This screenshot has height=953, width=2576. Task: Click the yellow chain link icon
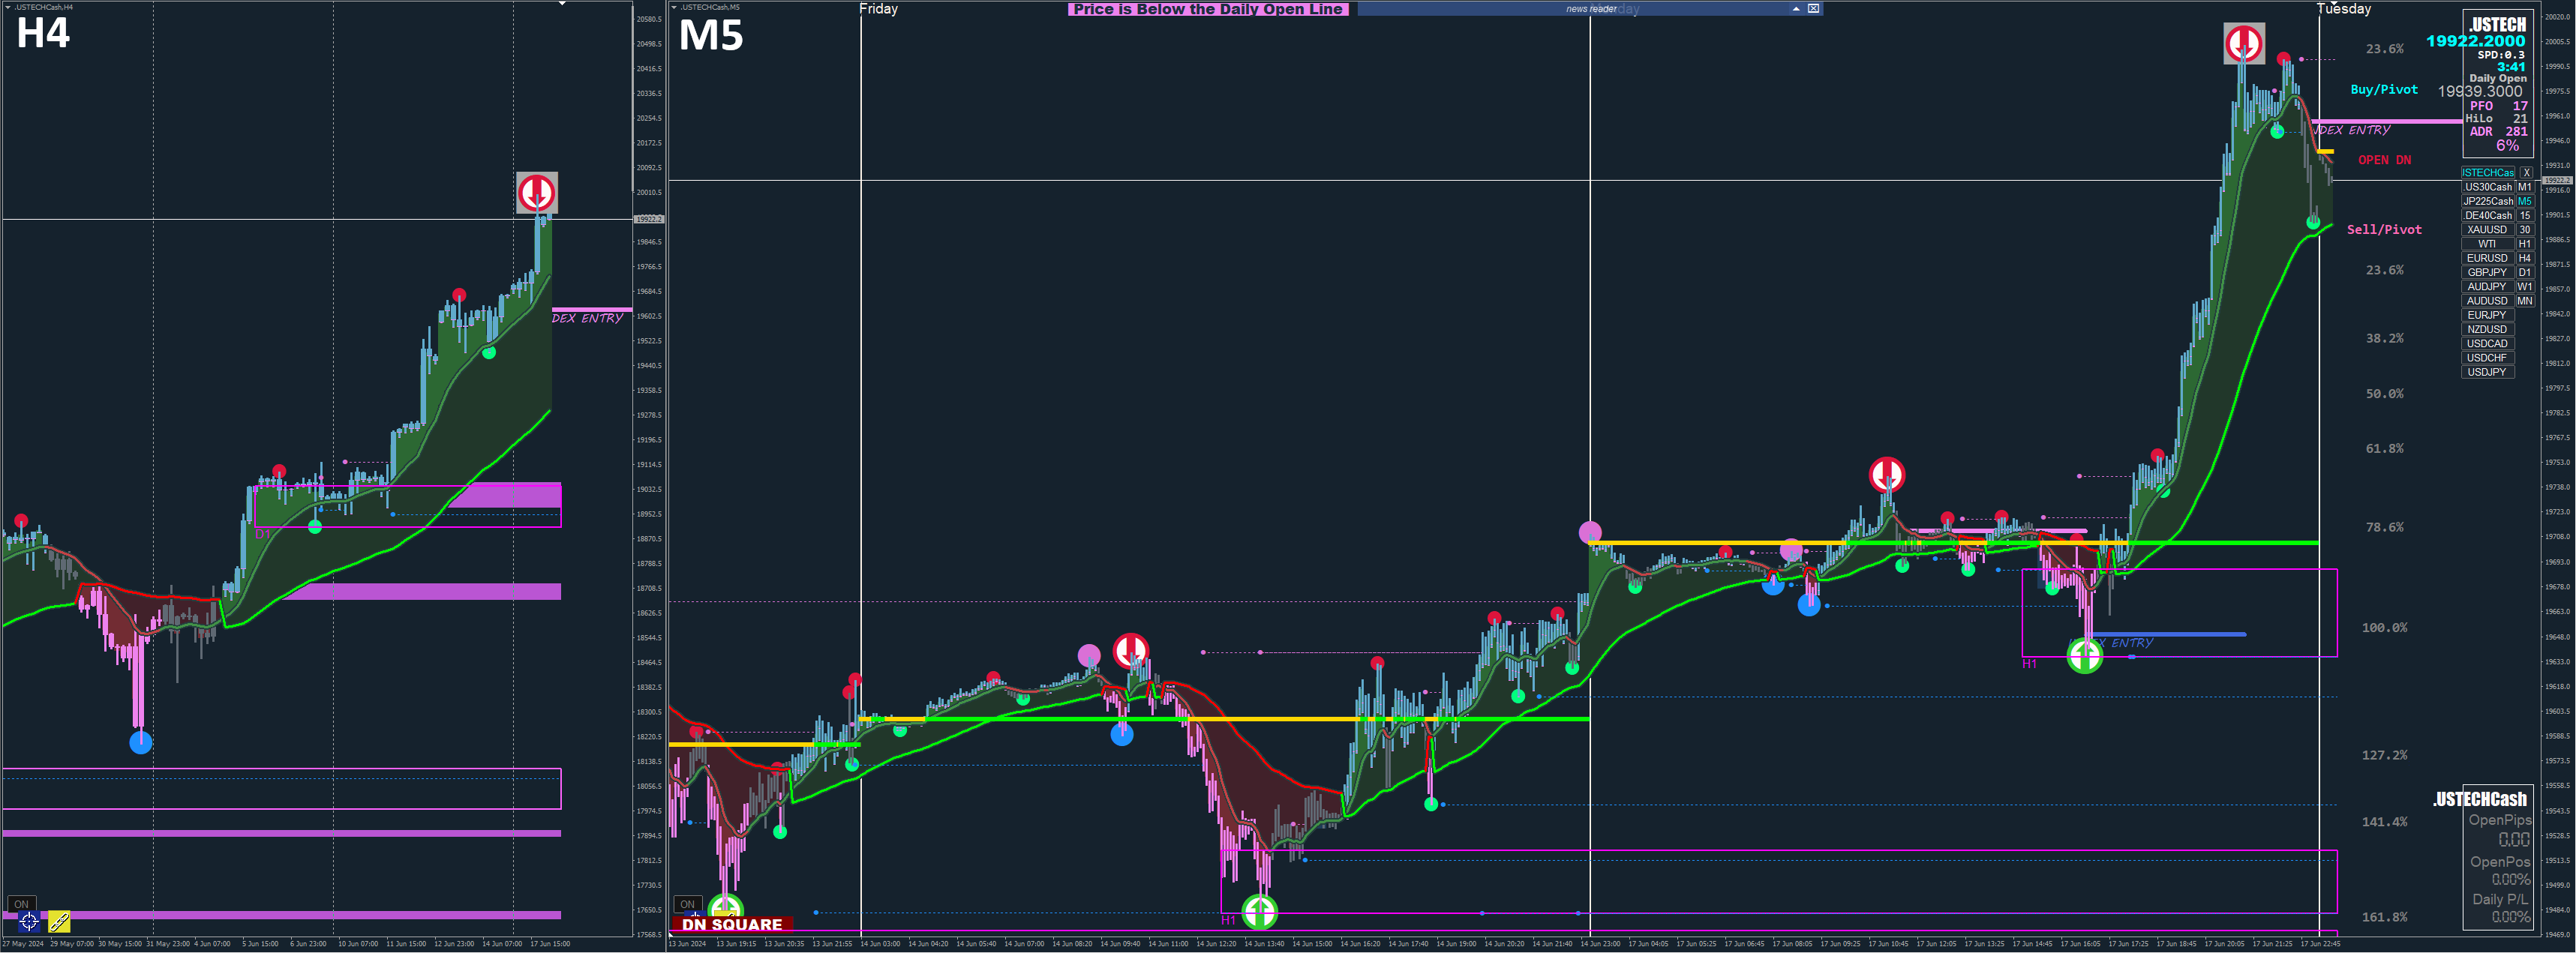[x=59, y=921]
